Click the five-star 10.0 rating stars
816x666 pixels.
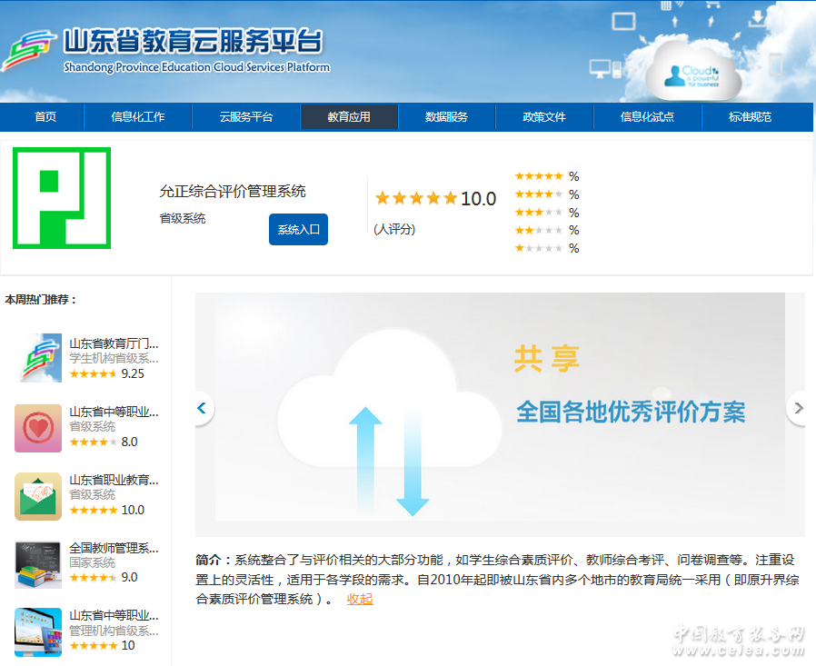pyautogui.click(x=415, y=198)
